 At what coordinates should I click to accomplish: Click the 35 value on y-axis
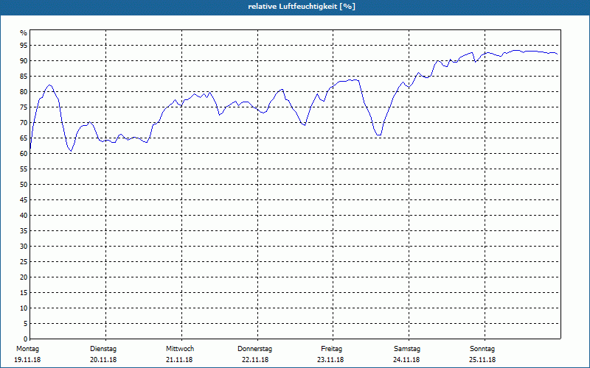coord(24,231)
